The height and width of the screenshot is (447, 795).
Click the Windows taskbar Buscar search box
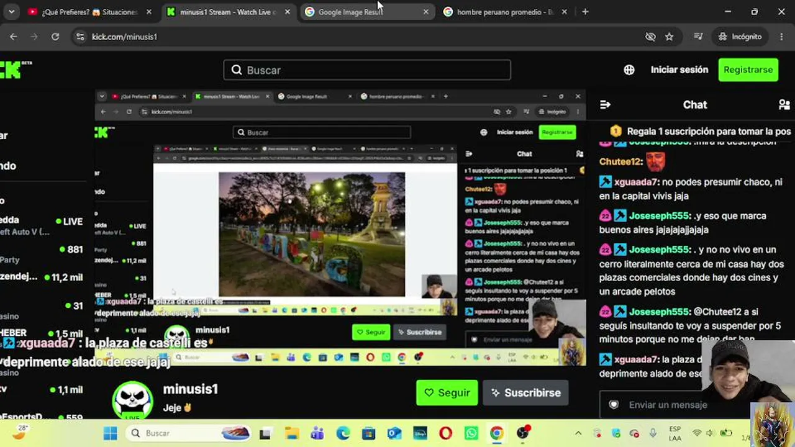coord(189,433)
